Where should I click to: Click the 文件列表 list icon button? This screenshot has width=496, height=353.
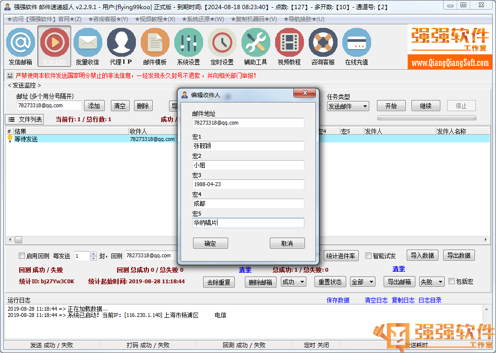(x=24, y=119)
